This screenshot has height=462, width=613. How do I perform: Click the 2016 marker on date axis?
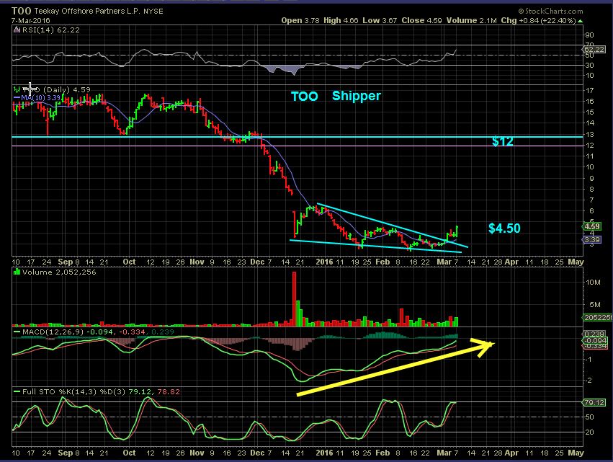click(x=323, y=262)
